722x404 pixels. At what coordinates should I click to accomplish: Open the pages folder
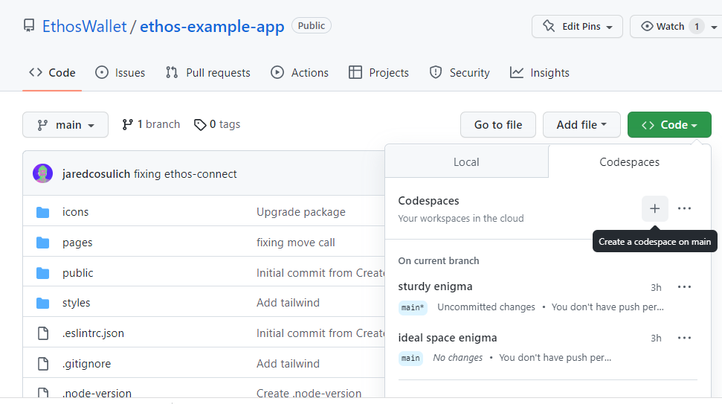pos(77,243)
